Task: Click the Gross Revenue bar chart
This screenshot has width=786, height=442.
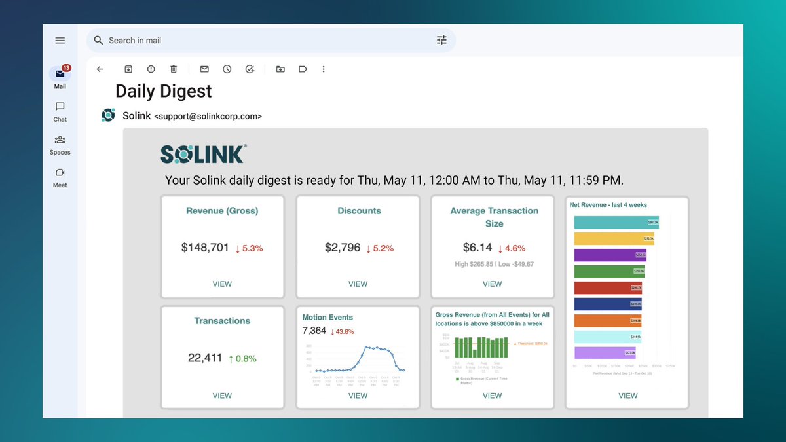Action: click(x=491, y=357)
